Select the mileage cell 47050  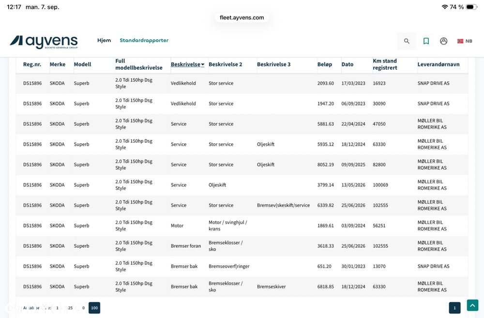(x=379, y=124)
